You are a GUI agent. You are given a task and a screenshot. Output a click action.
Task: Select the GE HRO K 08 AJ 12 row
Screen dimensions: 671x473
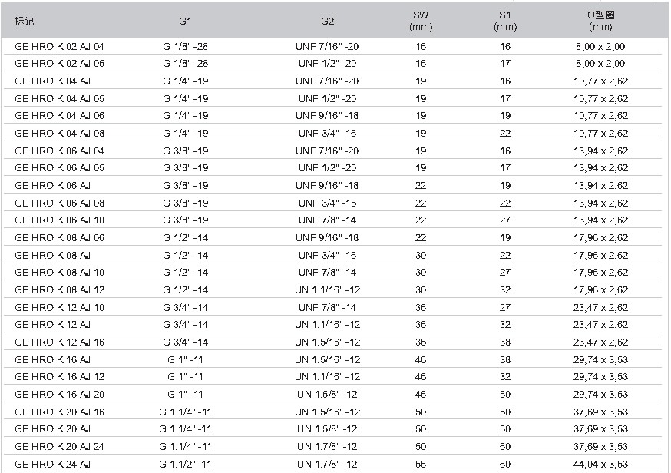click(x=333, y=289)
